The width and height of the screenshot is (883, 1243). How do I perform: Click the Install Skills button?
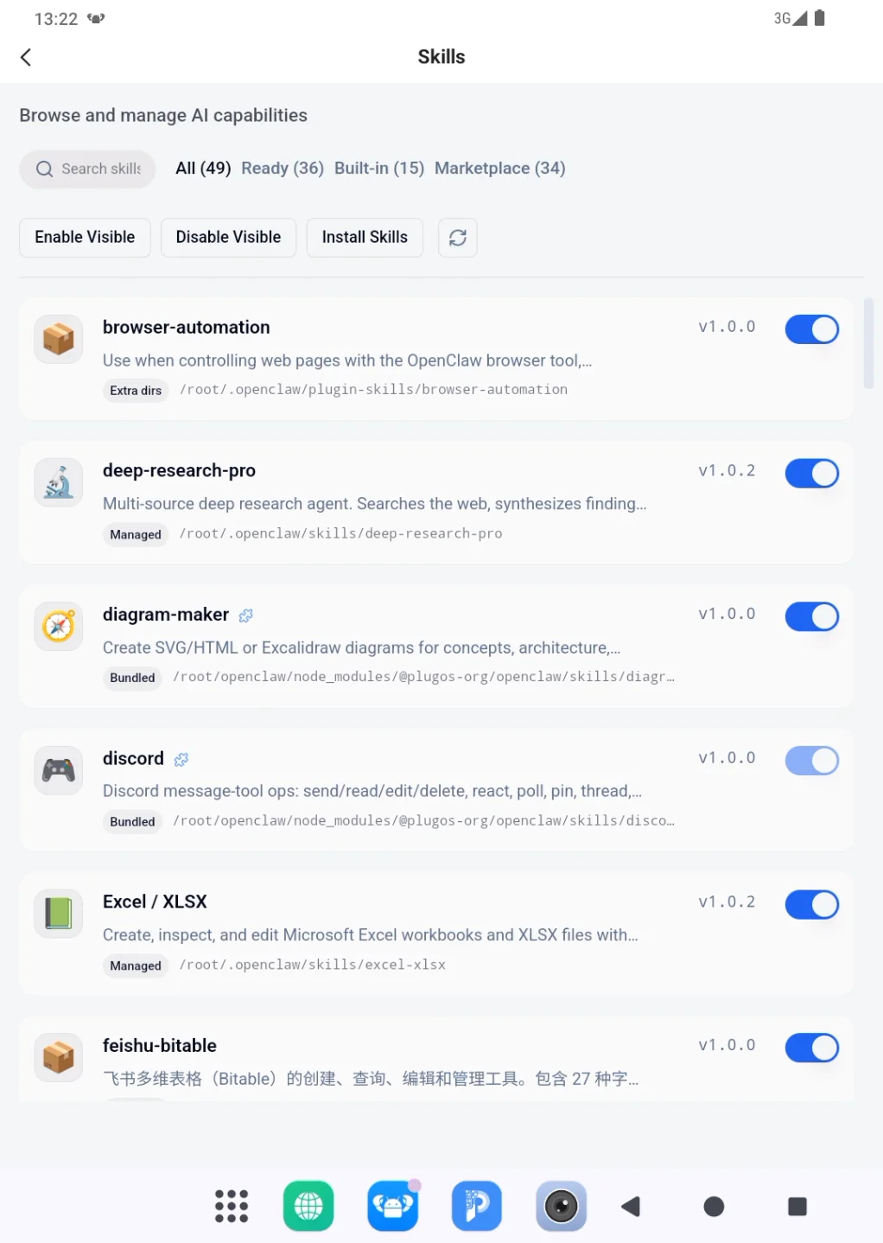pyautogui.click(x=365, y=238)
